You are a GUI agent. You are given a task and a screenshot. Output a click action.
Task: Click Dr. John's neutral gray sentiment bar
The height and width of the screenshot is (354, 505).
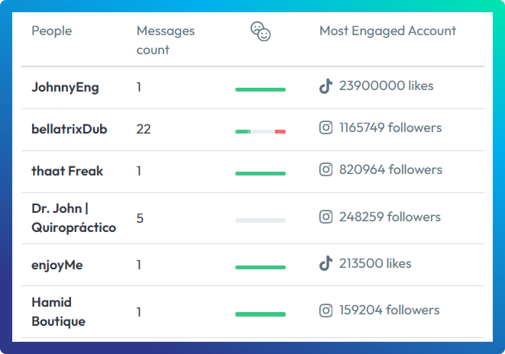(x=261, y=220)
